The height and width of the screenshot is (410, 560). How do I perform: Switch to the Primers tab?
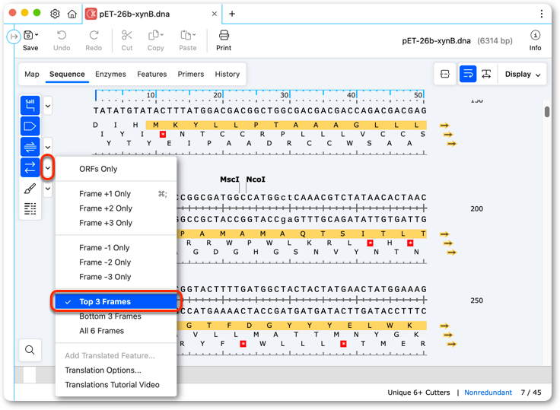click(x=191, y=74)
